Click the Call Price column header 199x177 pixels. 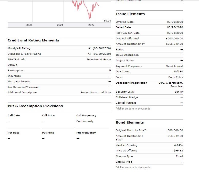48,116
